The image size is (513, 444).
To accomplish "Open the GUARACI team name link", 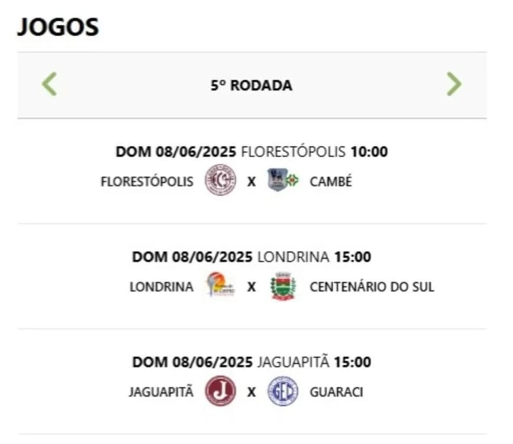I will click(336, 393).
